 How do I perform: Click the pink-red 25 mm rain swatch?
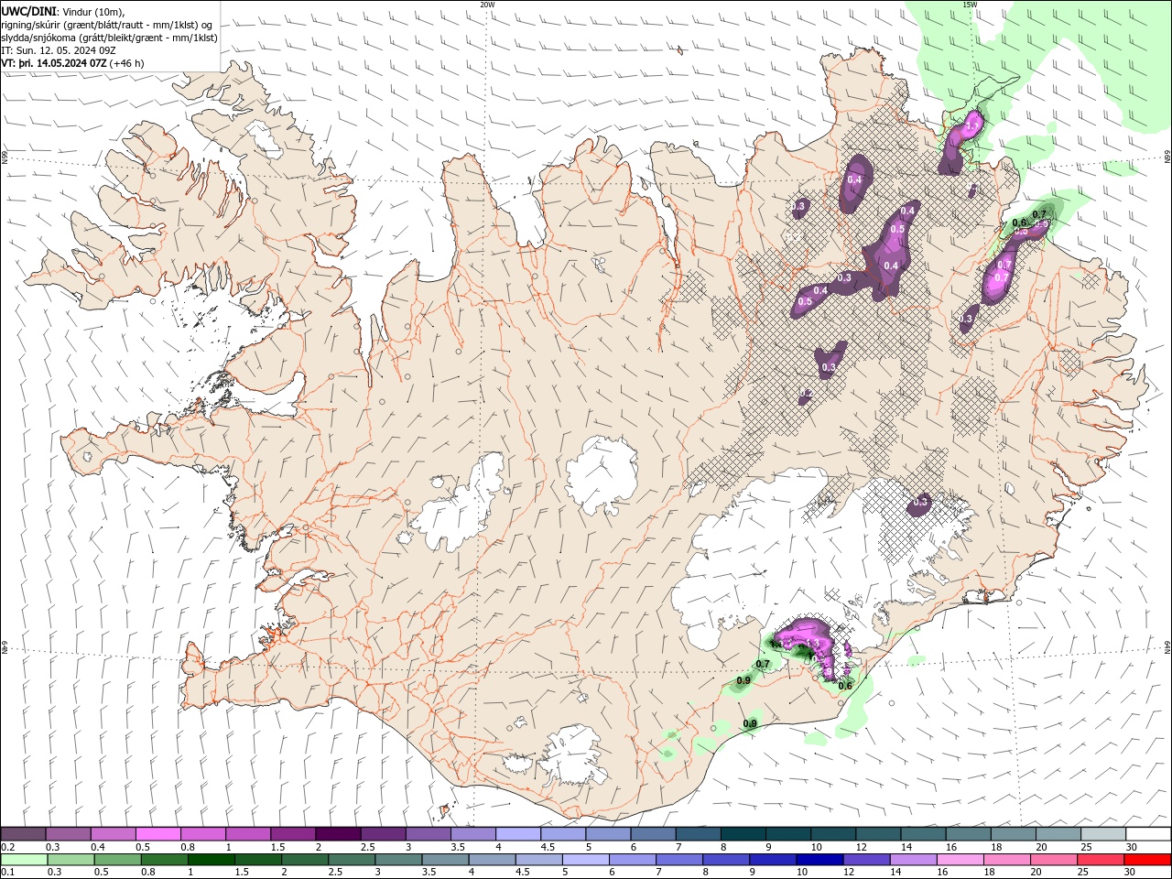[x=1101, y=860]
